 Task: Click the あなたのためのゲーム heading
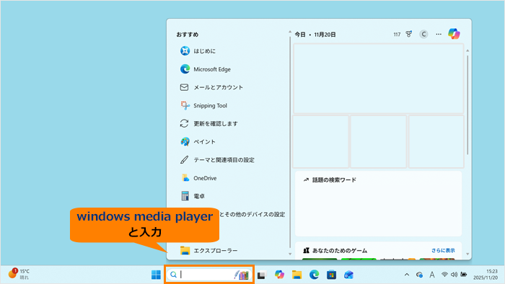(340, 250)
